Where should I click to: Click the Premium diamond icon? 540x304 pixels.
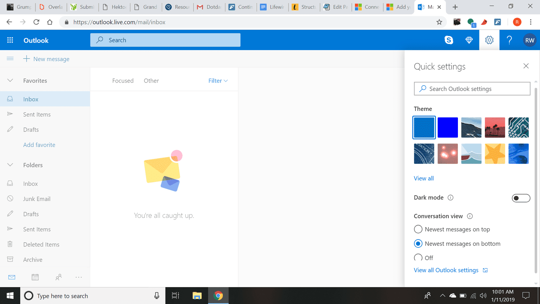click(x=469, y=40)
